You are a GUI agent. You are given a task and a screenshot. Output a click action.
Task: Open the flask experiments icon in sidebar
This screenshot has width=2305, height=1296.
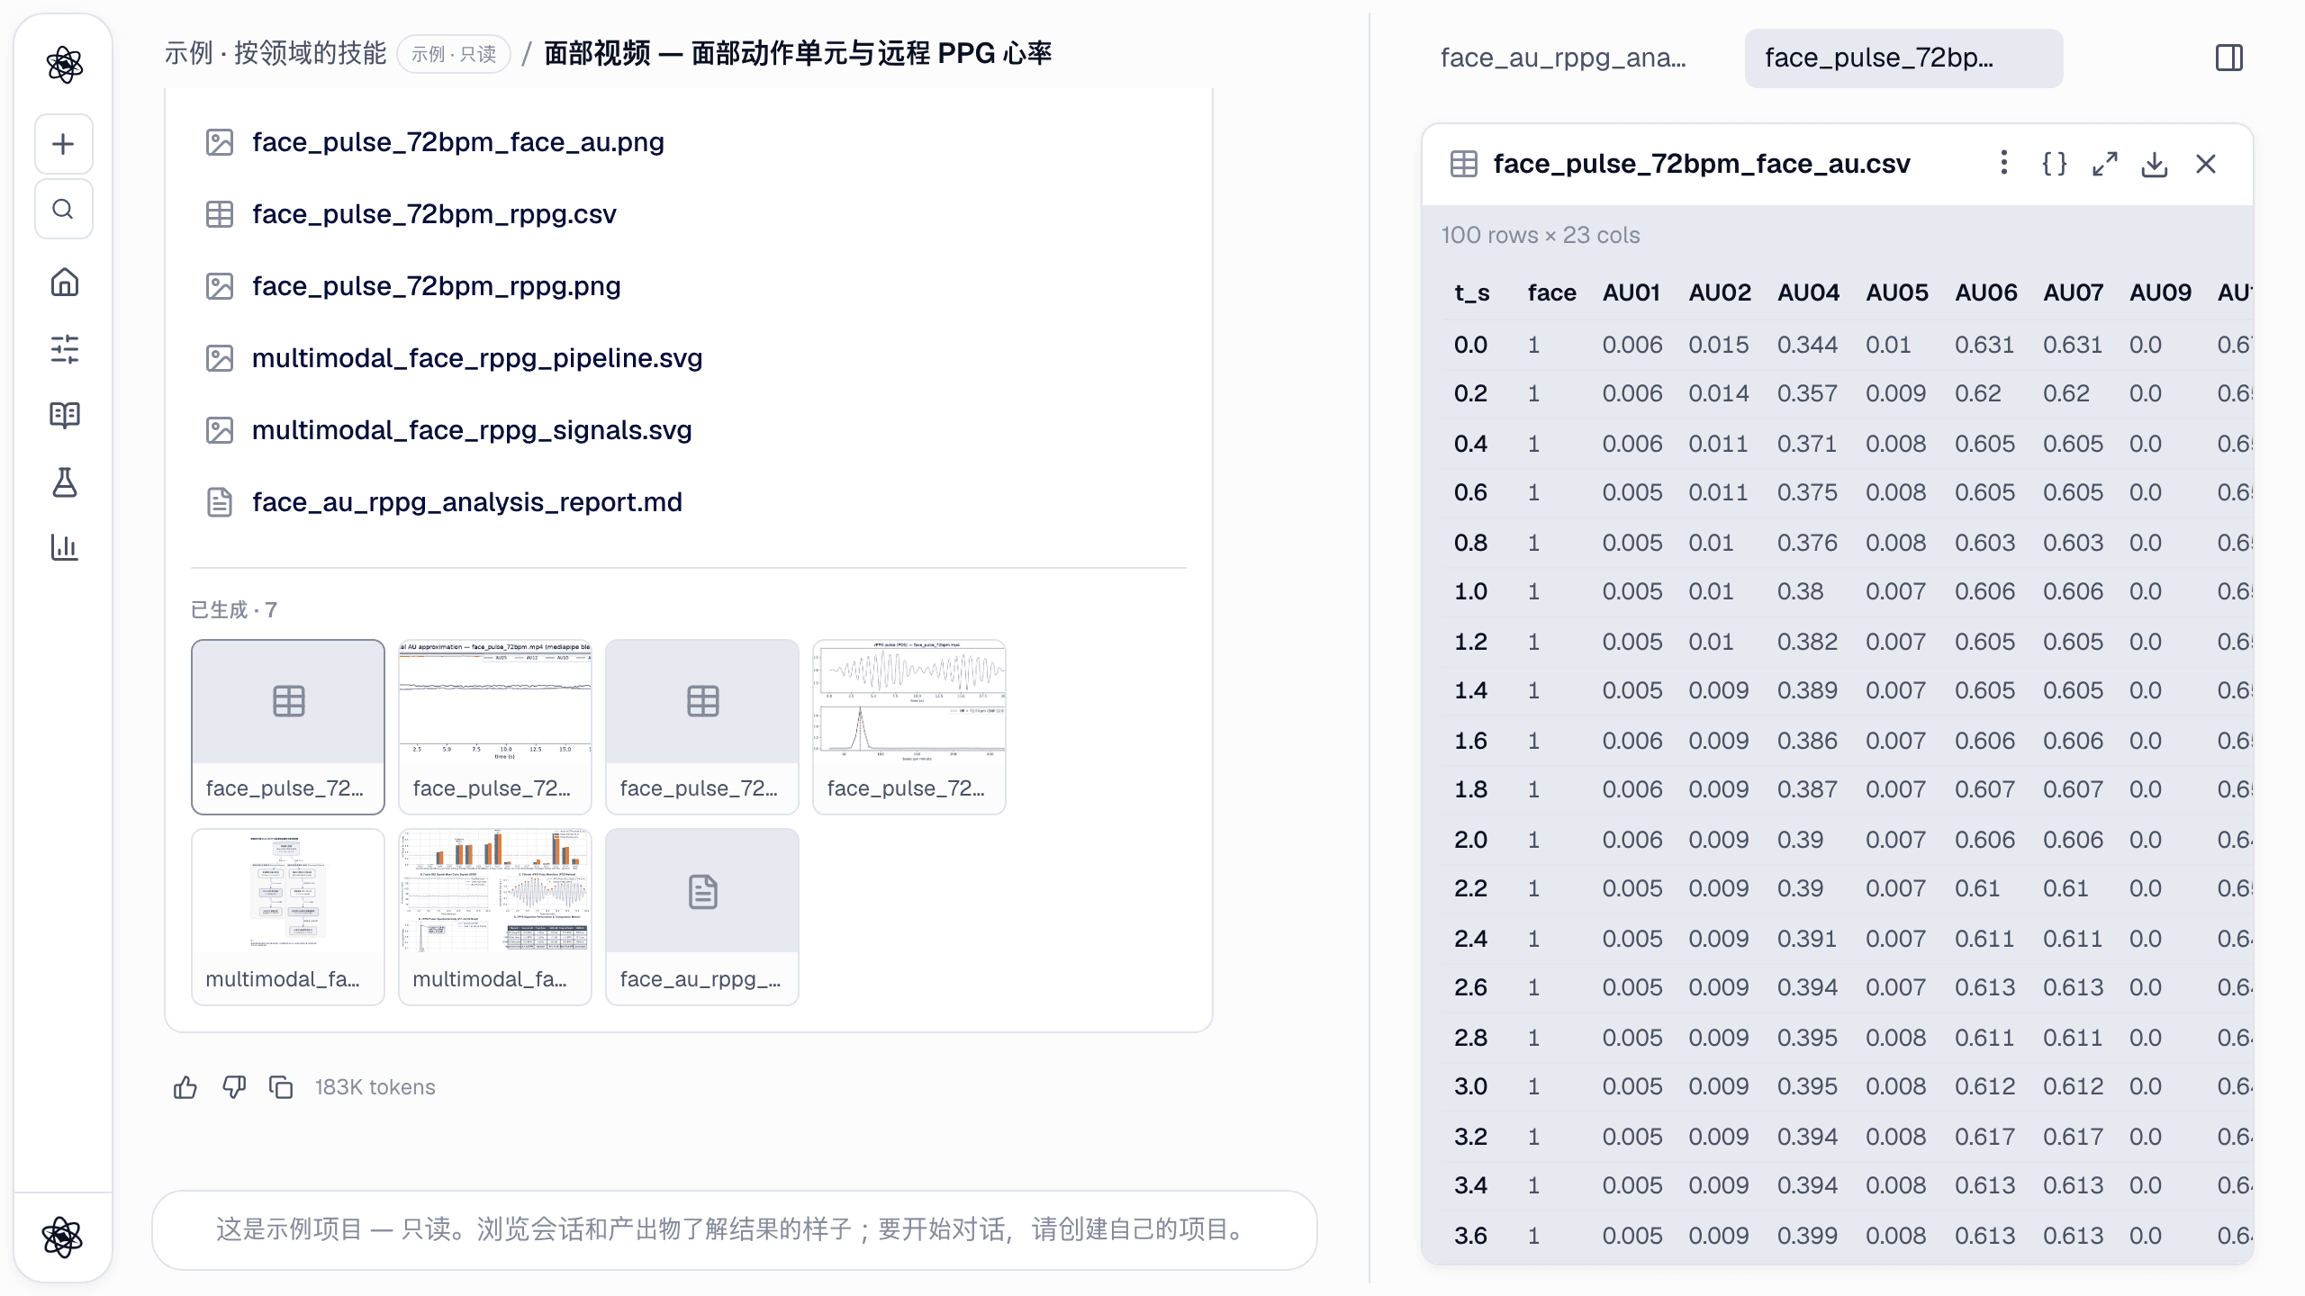click(x=64, y=481)
